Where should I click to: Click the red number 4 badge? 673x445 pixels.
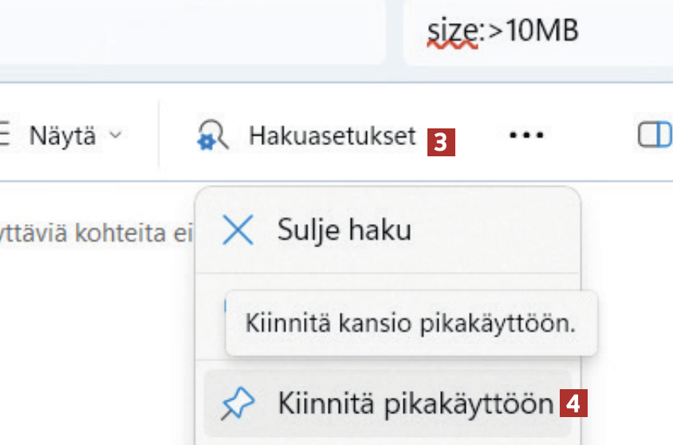point(573,404)
